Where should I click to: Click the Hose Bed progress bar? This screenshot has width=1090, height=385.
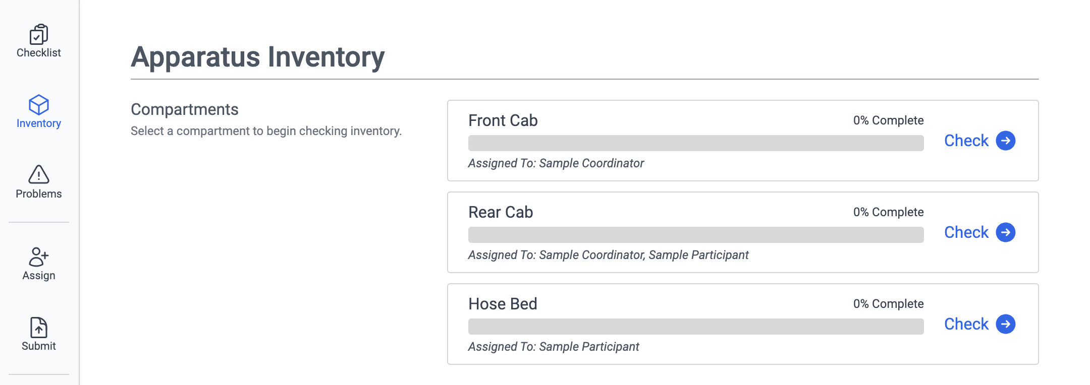click(x=695, y=327)
